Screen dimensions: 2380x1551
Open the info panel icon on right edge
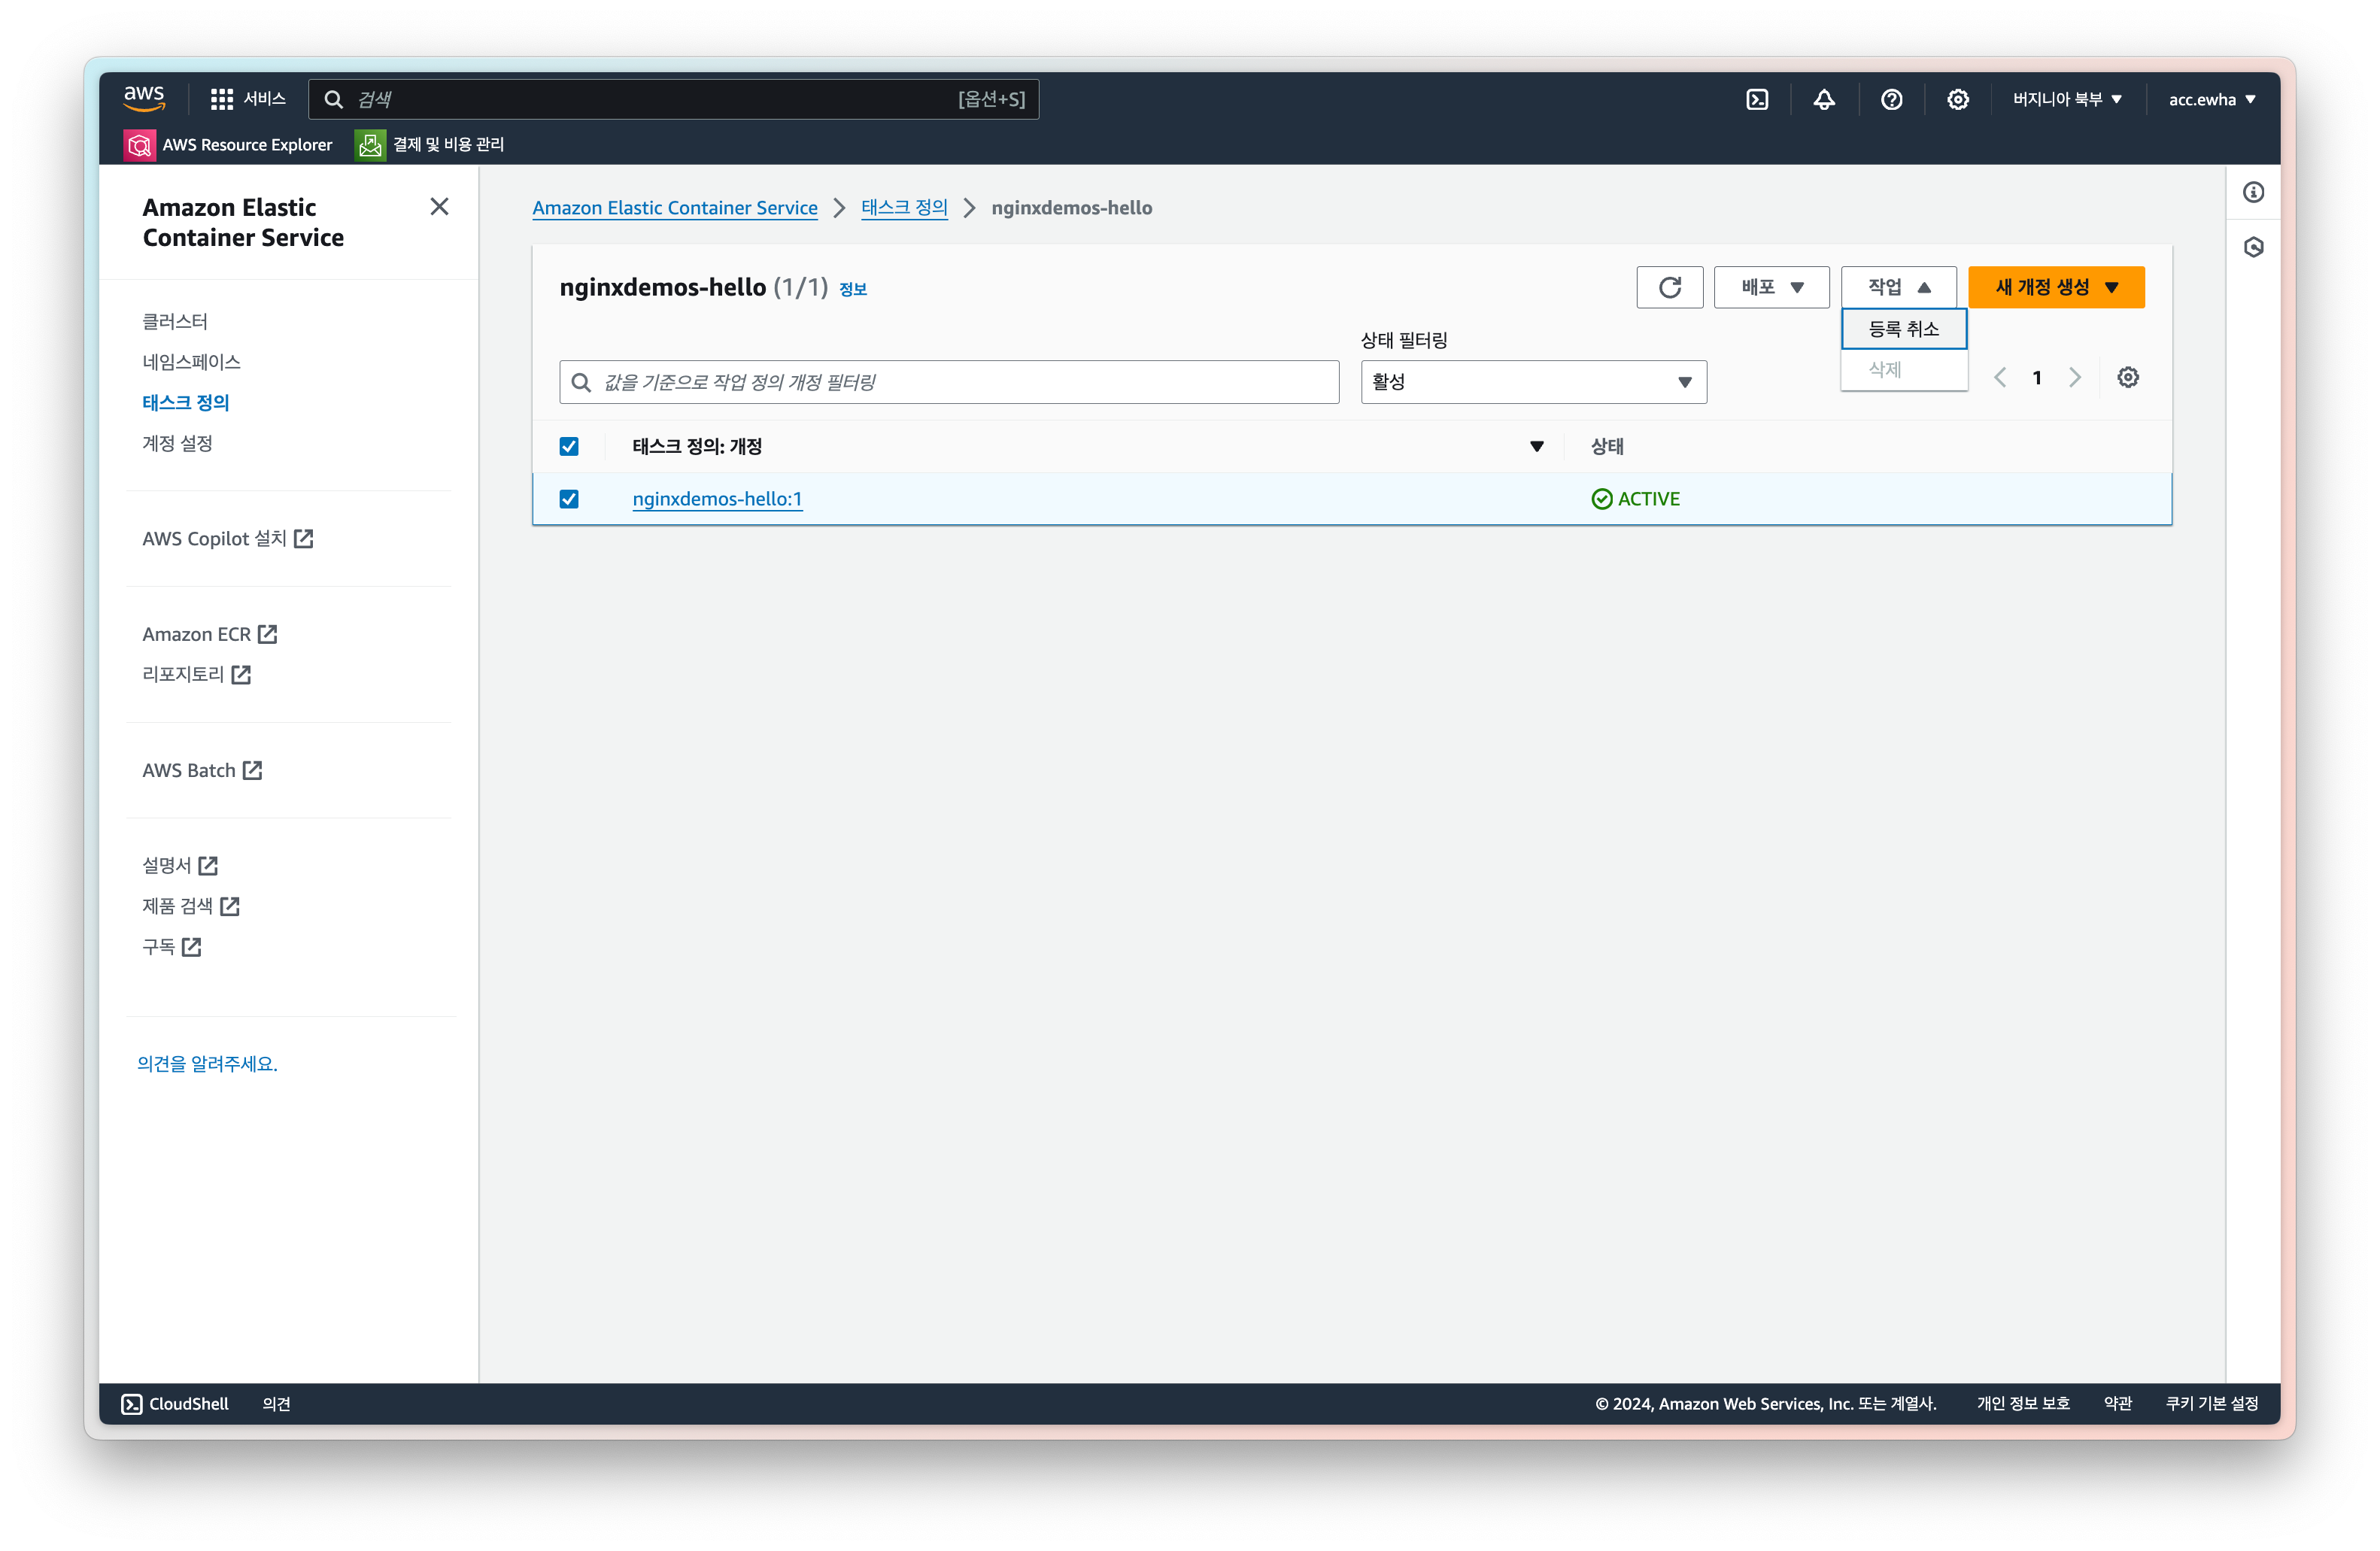(2253, 192)
